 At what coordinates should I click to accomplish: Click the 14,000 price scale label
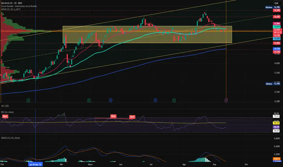[277, 63]
